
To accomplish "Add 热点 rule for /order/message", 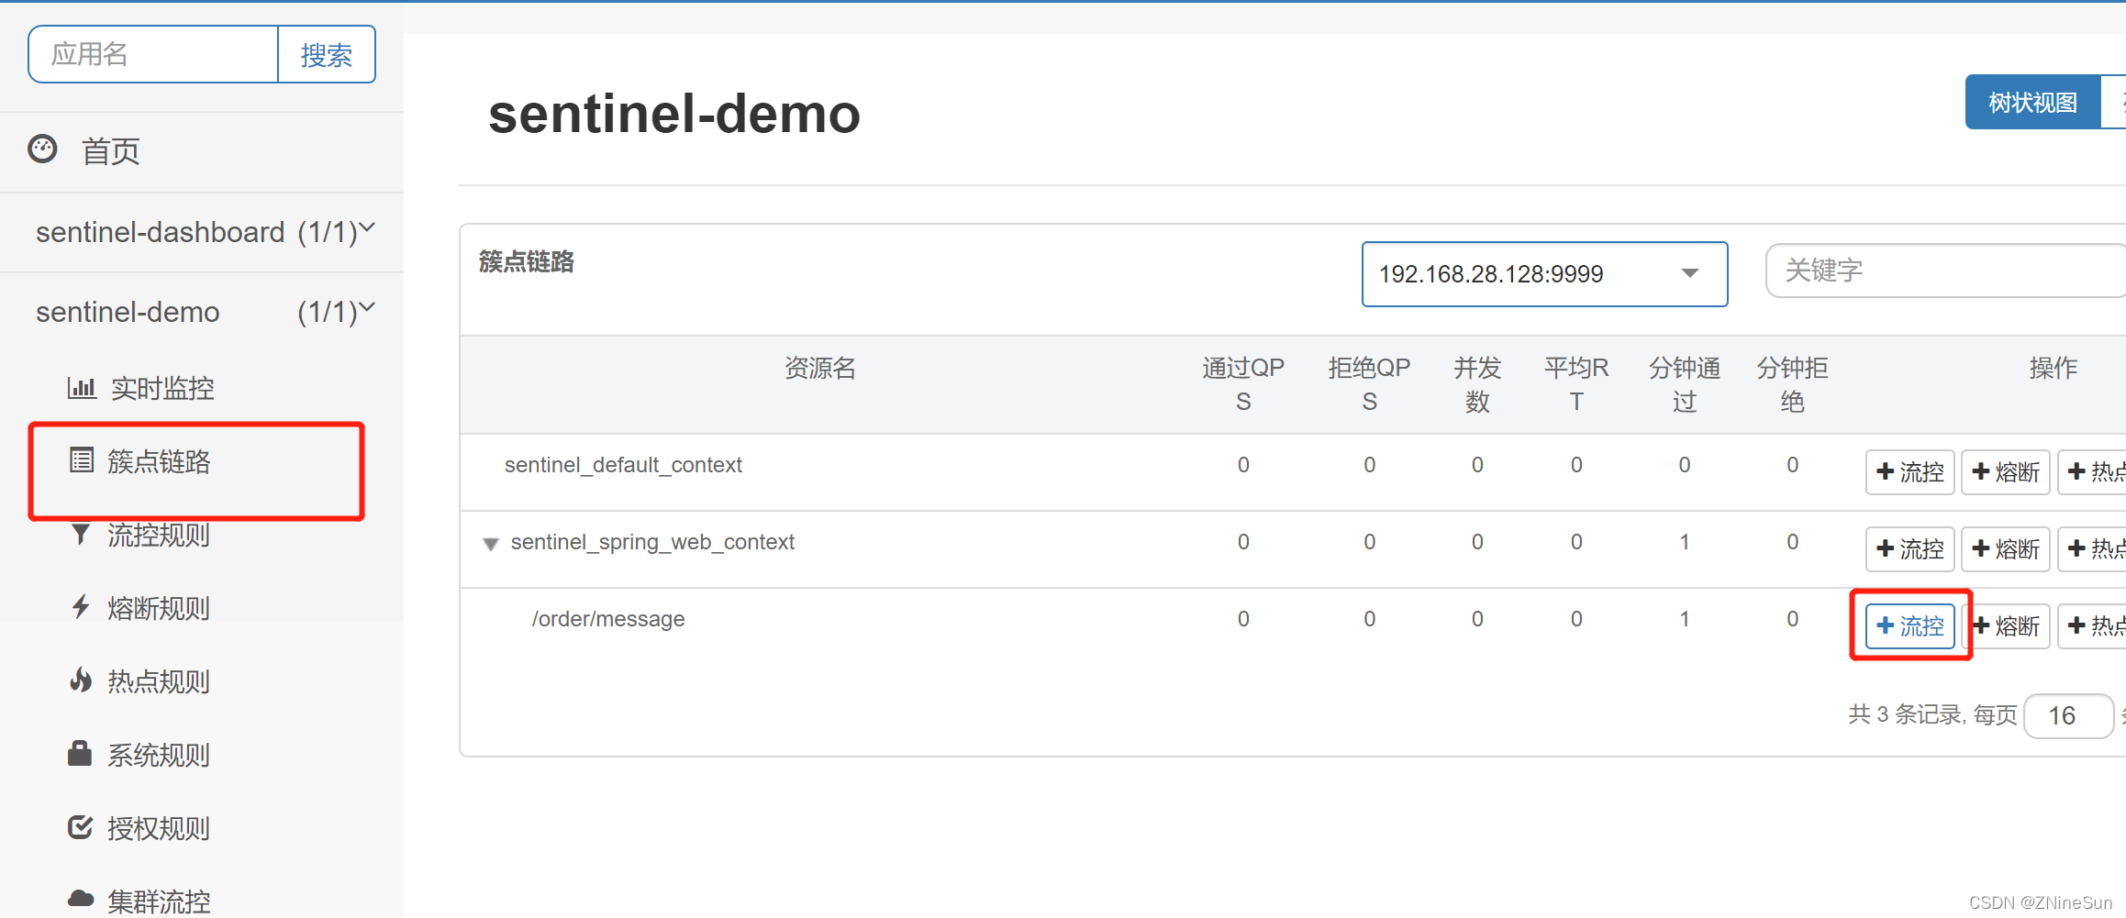I will point(2094,626).
